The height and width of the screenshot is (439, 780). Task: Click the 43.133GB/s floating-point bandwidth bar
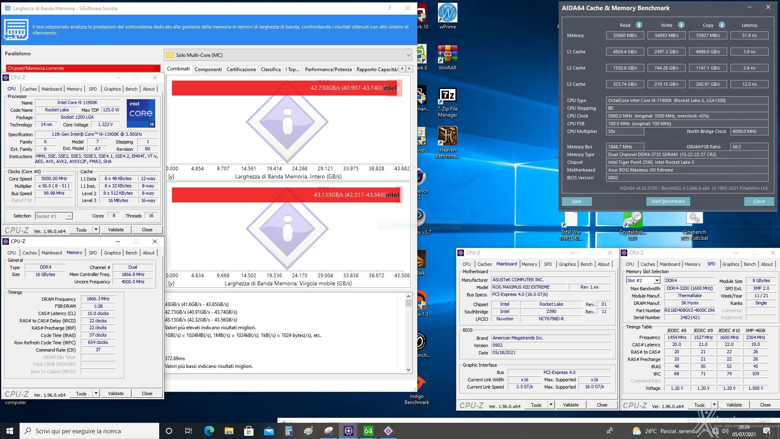point(286,195)
